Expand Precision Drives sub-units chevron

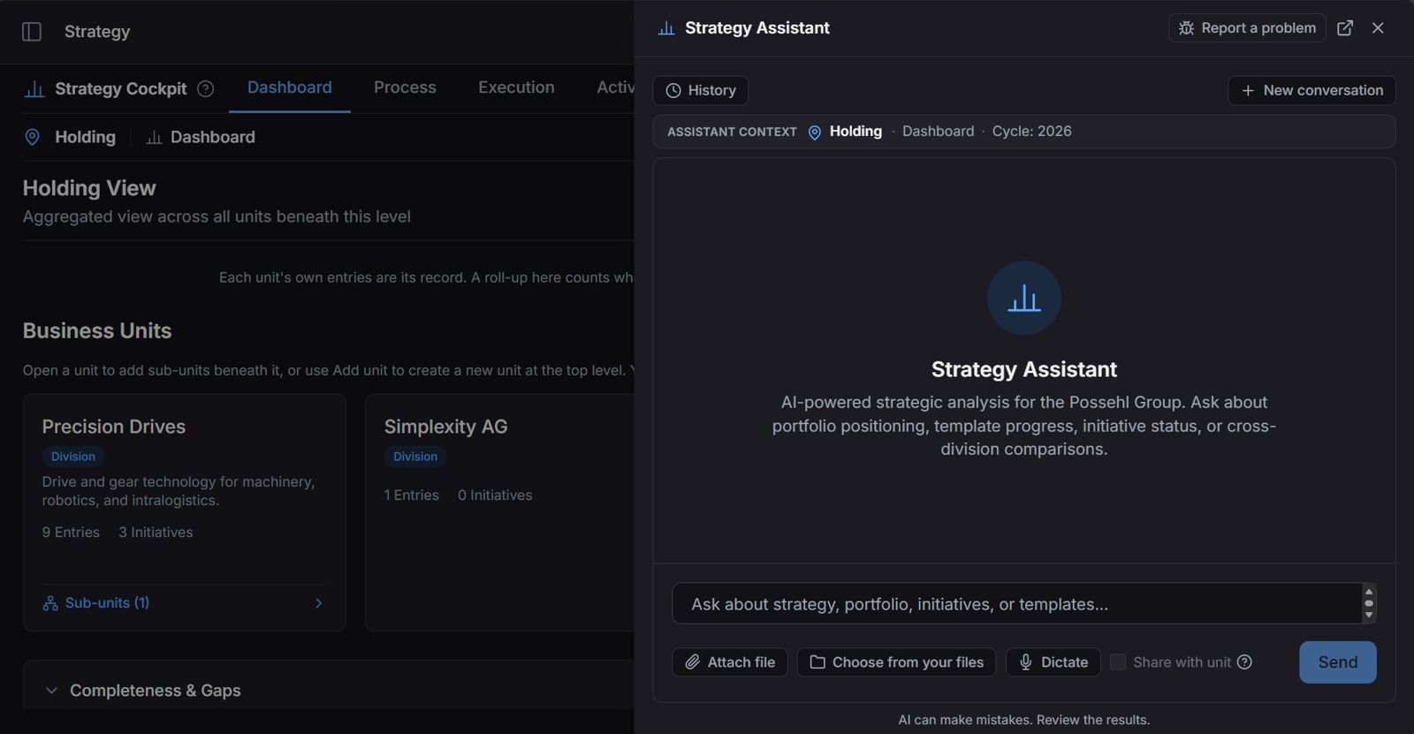point(319,603)
